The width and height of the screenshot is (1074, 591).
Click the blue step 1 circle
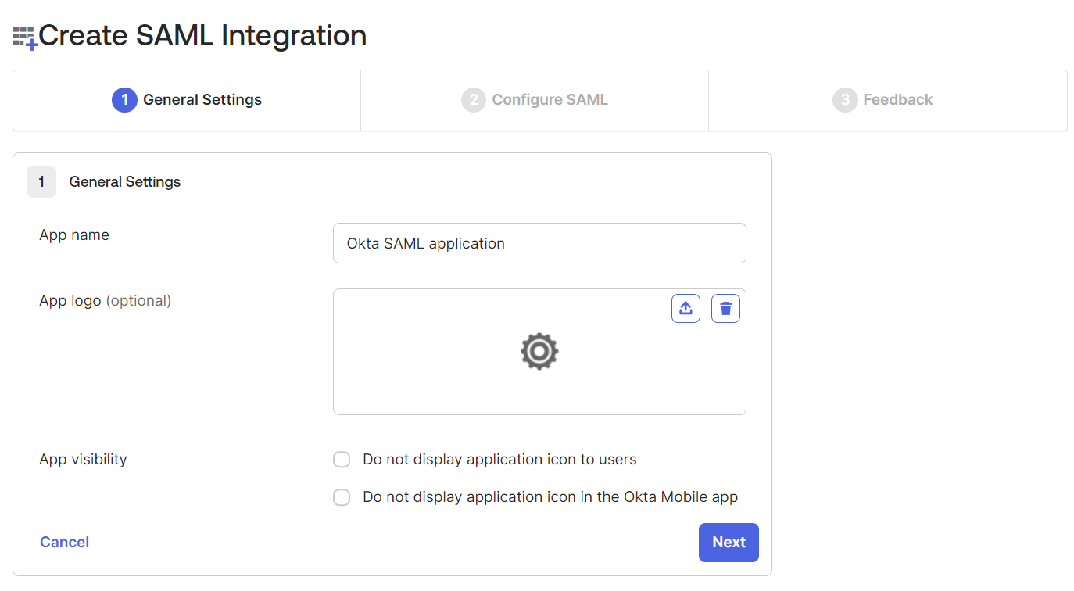pyautogui.click(x=124, y=100)
